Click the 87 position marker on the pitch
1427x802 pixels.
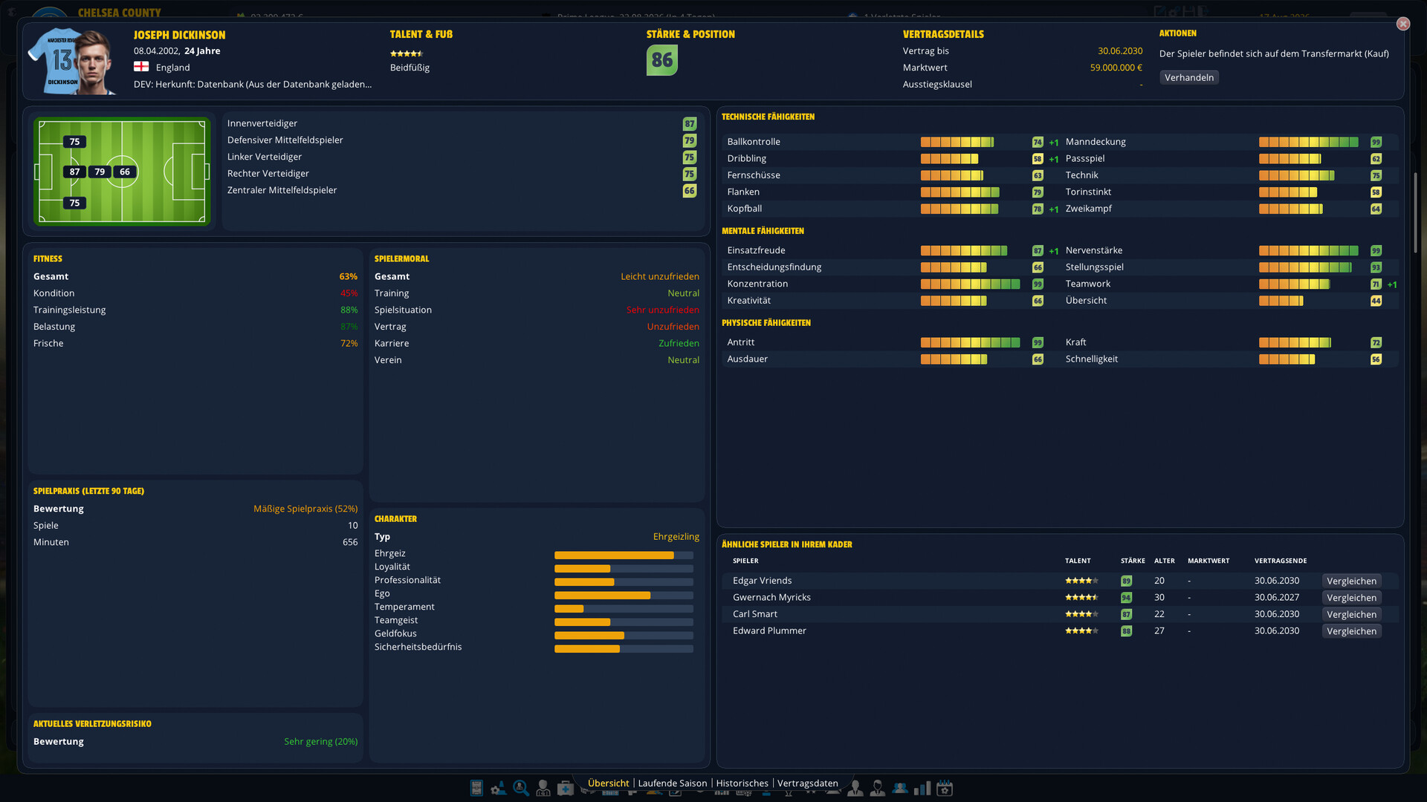click(x=74, y=172)
